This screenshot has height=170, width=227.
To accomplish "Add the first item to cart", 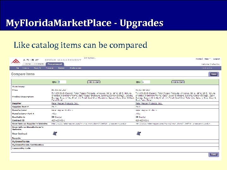I will (x=94, y=82).
